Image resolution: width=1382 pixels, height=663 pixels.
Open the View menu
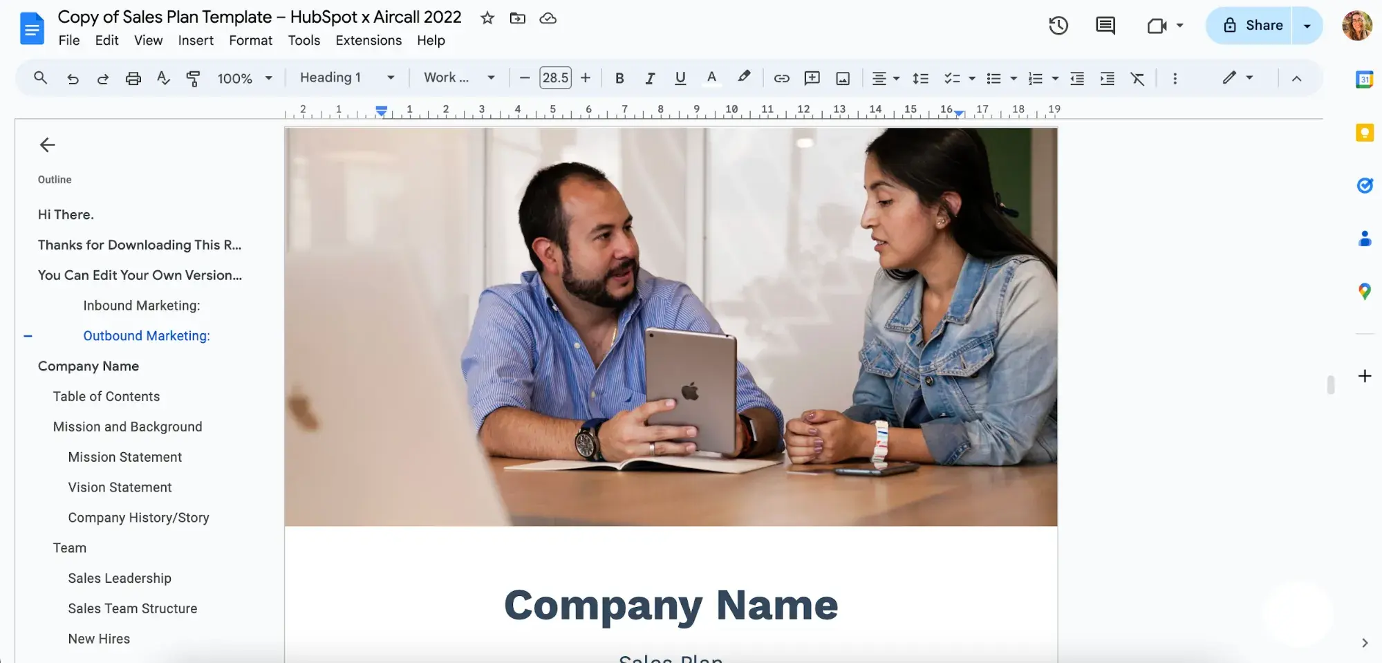tap(148, 40)
